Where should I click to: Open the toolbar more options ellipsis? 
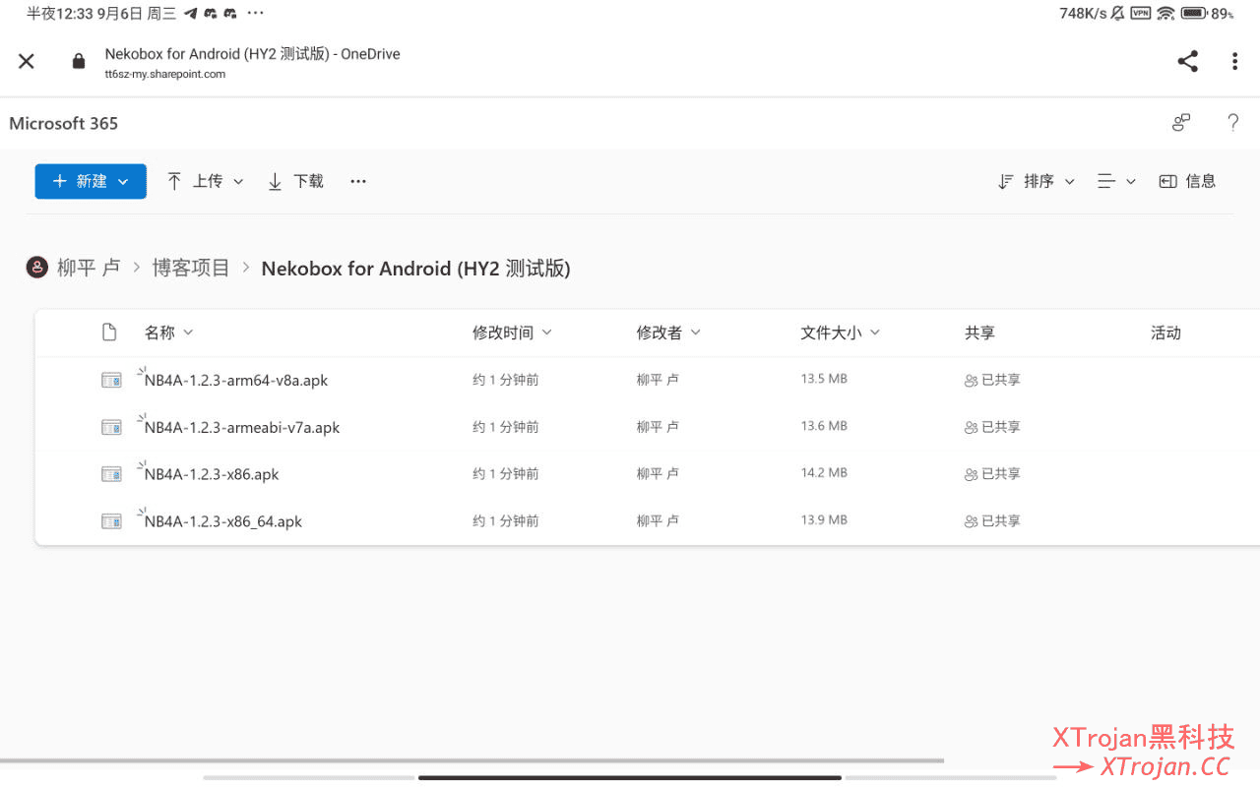coord(358,181)
